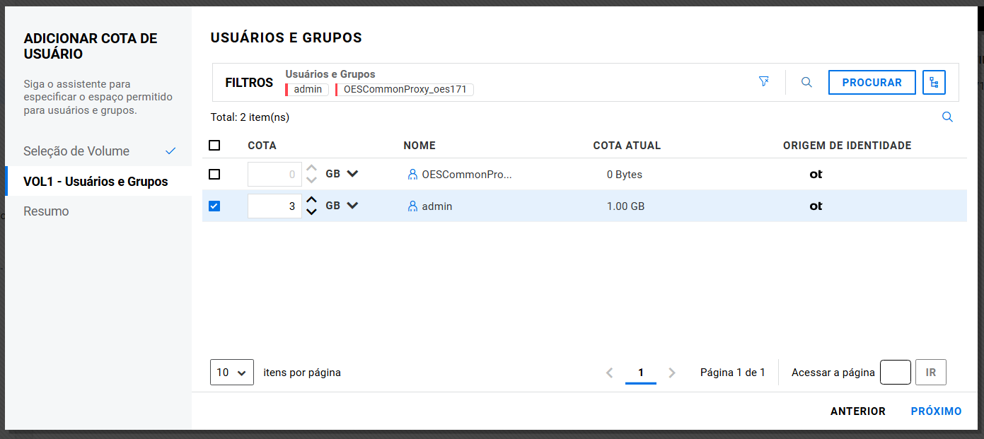Go to the next page arrow

tap(672, 373)
